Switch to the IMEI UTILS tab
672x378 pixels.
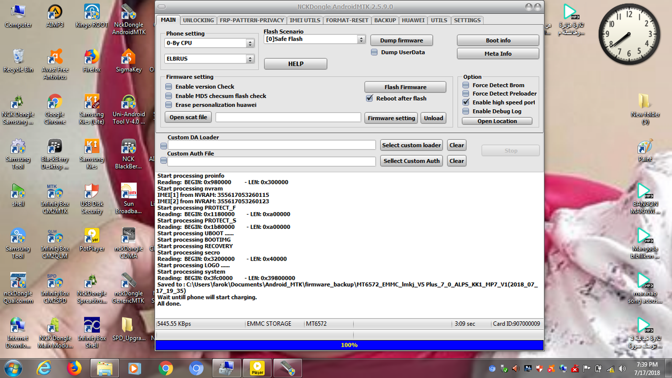point(304,20)
